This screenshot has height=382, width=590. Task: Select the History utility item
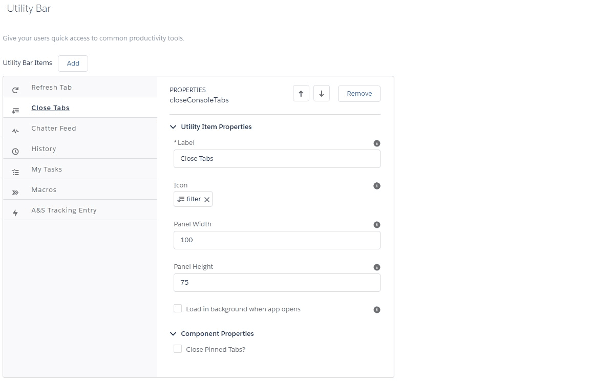click(80, 148)
